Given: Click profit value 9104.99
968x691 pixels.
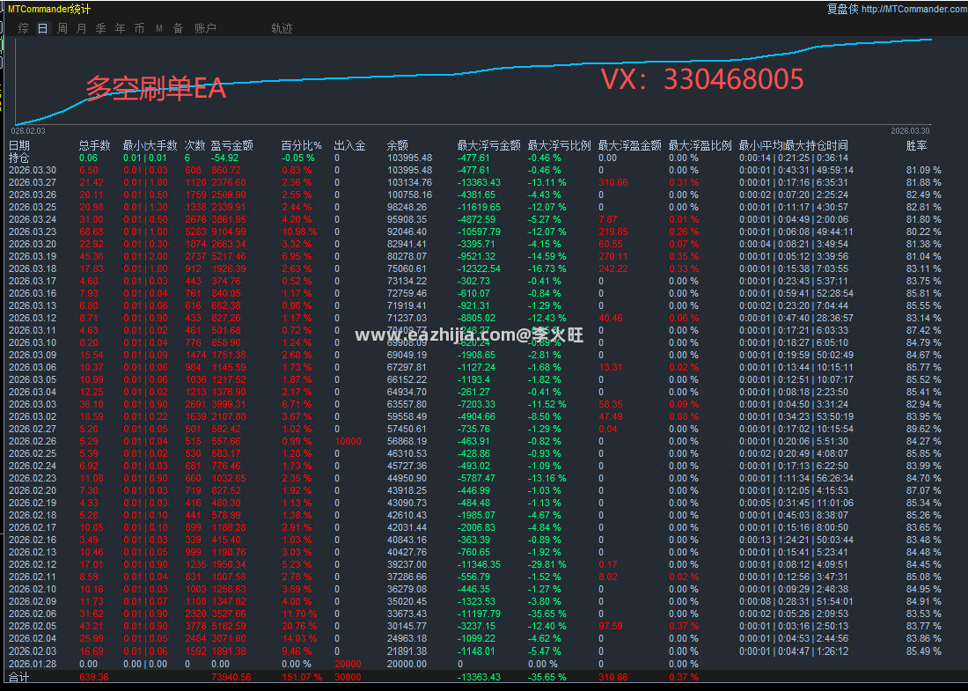Looking at the screenshot, I should tap(228, 232).
